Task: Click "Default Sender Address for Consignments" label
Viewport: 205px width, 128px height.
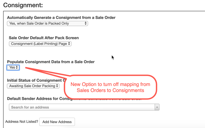Action: tap(37, 99)
